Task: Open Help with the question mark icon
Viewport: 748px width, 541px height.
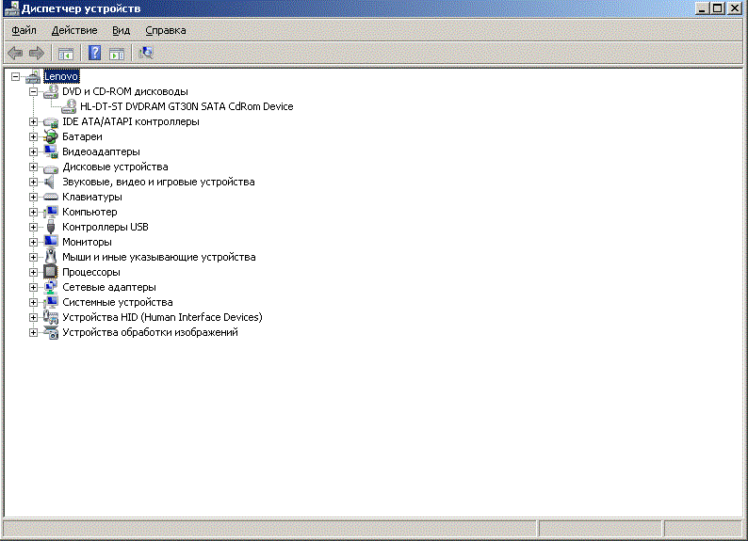Action: (94, 53)
